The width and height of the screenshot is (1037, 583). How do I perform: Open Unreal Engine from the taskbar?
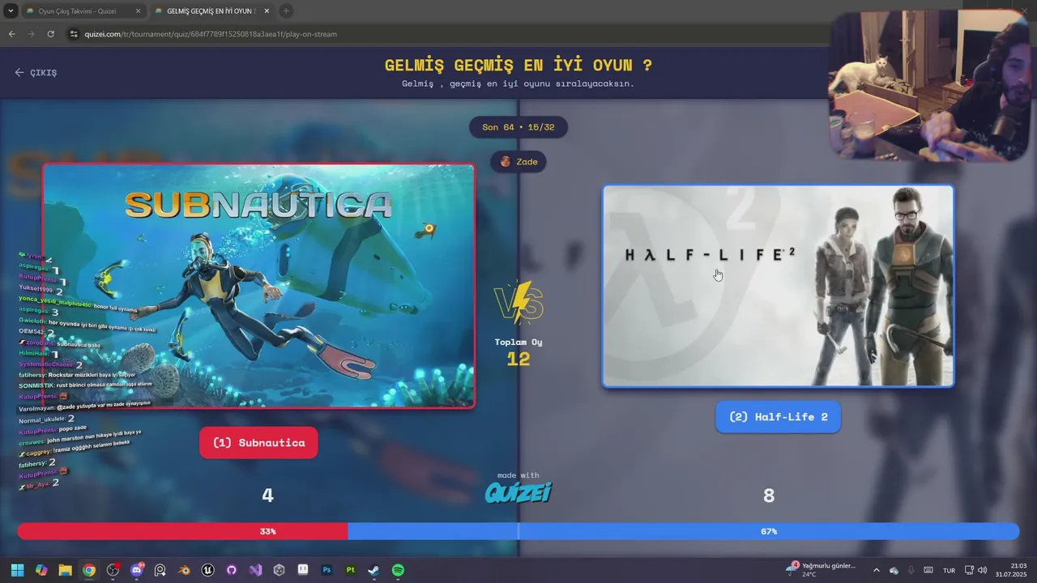pyautogui.click(x=208, y=570)
